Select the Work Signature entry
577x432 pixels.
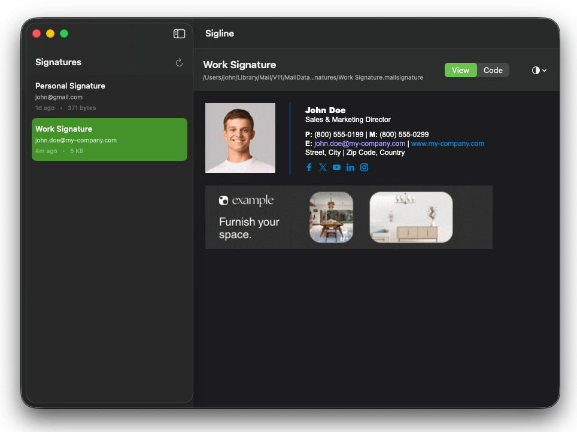point(109,139)
